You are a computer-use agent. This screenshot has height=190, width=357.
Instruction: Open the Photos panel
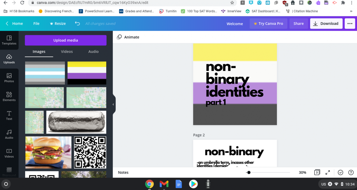pyautogui.click(x=9, y=78)
